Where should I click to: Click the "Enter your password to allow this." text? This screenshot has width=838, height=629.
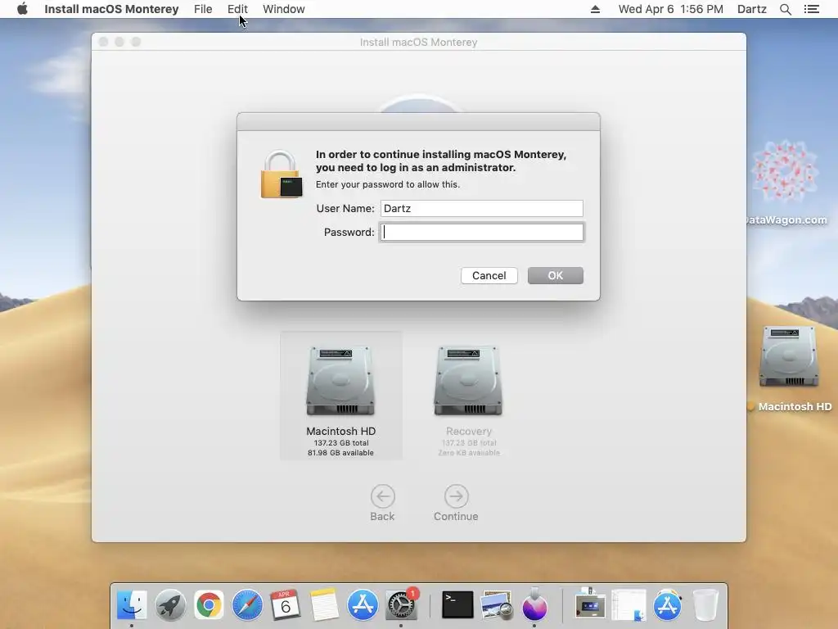click(387, 184)
